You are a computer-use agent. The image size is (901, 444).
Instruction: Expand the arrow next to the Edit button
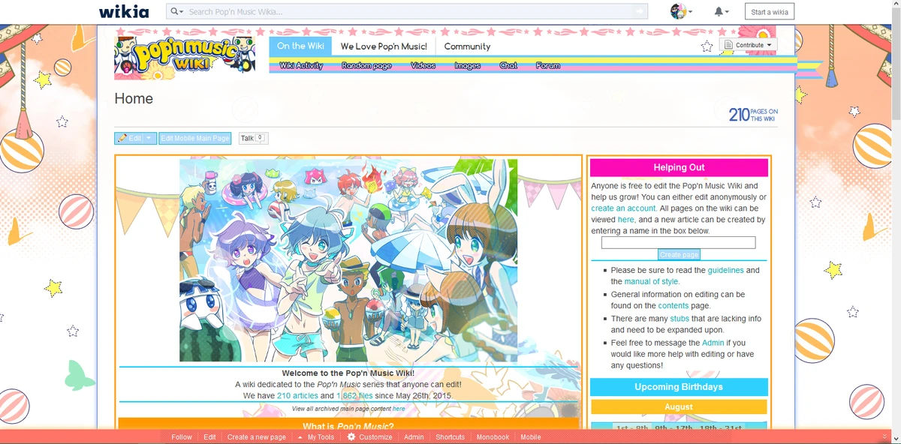(148, 137)
